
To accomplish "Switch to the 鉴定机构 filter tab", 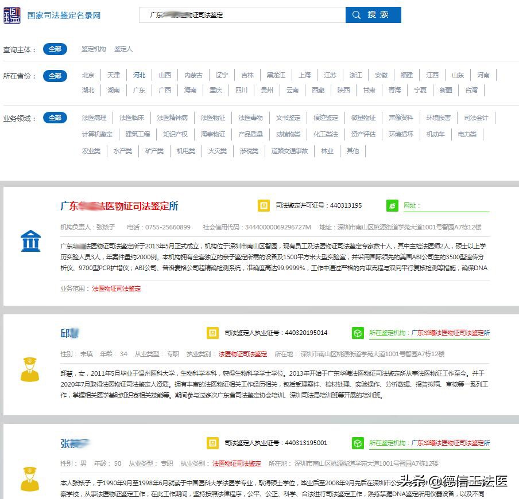I will click(x=95, y=49).
